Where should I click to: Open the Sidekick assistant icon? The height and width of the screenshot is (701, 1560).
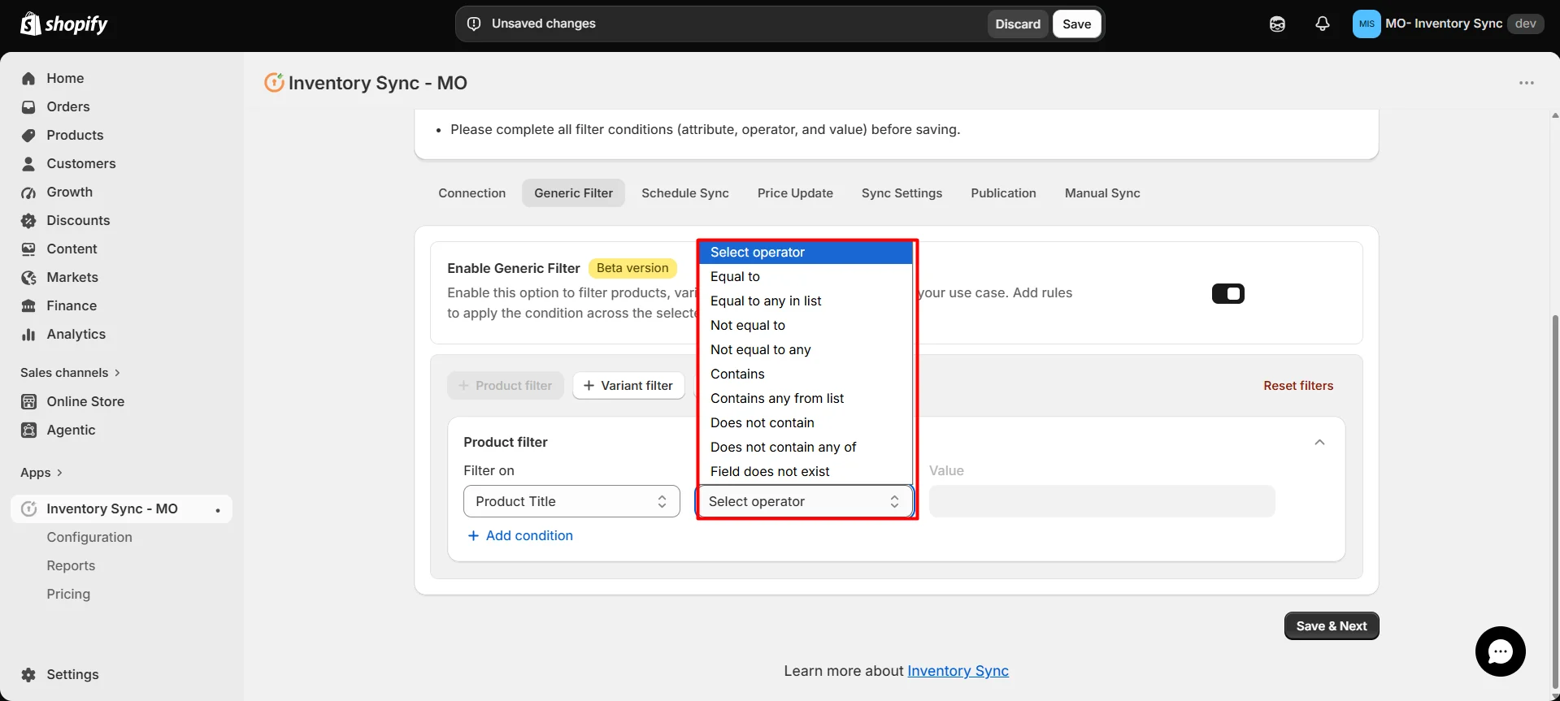[x=1277, y=24]
